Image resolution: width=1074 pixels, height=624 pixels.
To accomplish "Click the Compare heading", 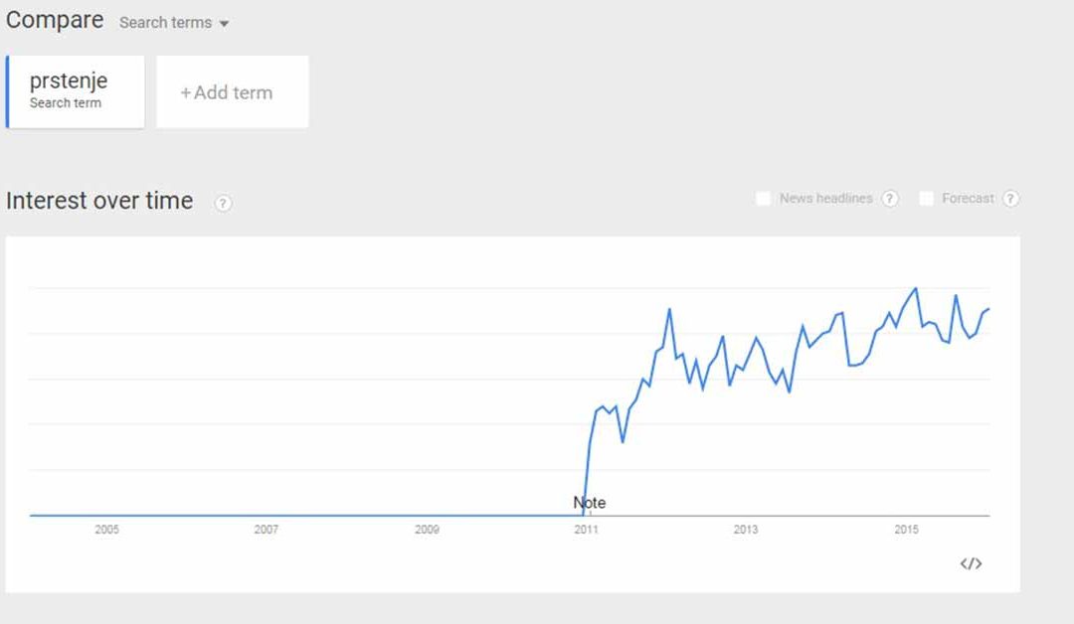I will click(55, 20).
